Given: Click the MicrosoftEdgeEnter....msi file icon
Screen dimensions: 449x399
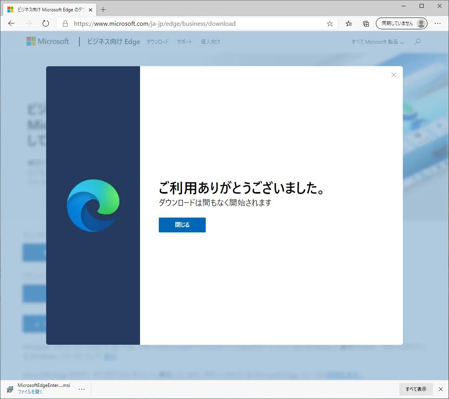Looking at the screenshot, I should point(10,389).
